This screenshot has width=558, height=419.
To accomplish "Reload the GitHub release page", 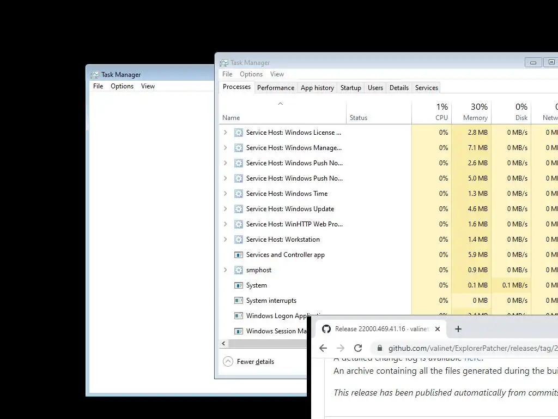I will pos(358,348).
